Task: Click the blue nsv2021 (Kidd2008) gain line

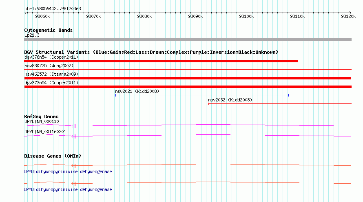Action: pos(202,95)
